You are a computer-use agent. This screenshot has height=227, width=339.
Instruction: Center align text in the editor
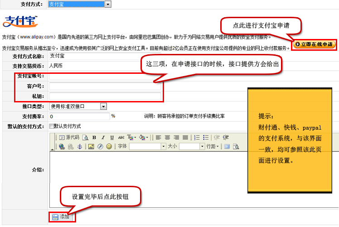coord(167,137)
